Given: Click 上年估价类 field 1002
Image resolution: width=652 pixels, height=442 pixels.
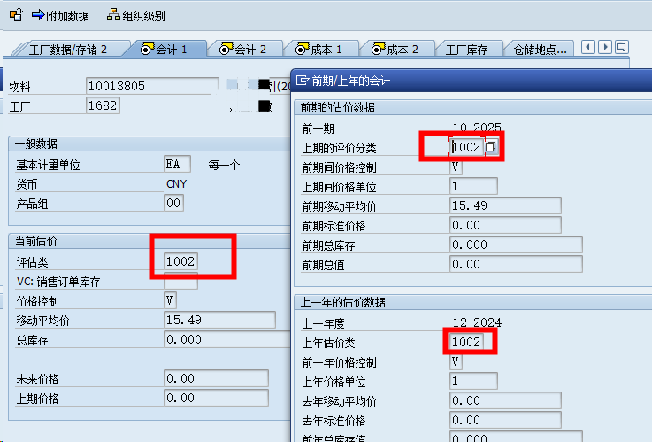Looking at the screenshot, I should (x=466, y=342).
